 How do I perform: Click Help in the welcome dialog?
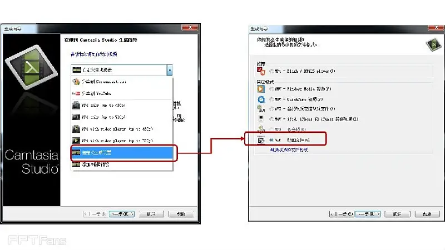pos(181,214)
